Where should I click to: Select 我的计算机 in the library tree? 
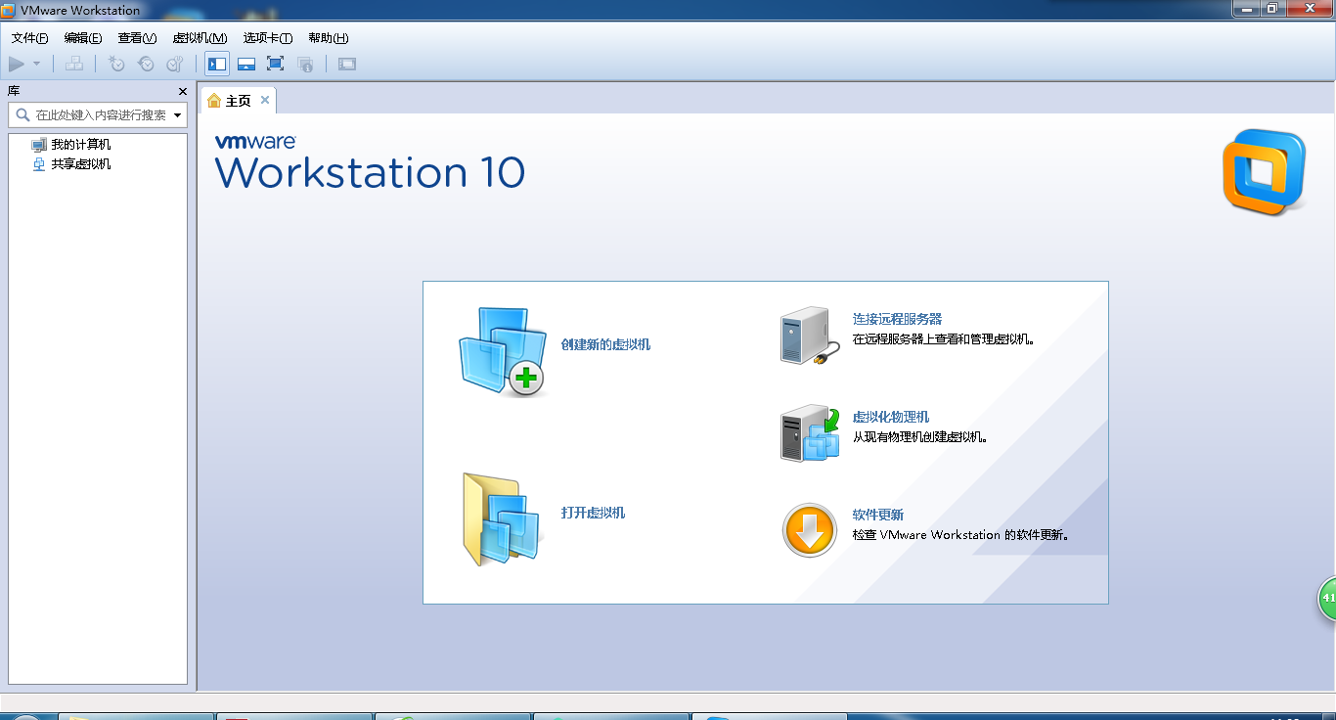[80, 145]
